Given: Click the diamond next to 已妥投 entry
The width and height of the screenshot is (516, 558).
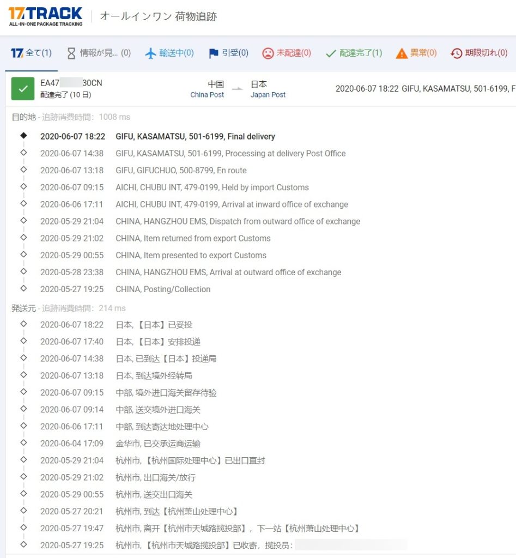Looking at the screenshot, I should 22,323.
